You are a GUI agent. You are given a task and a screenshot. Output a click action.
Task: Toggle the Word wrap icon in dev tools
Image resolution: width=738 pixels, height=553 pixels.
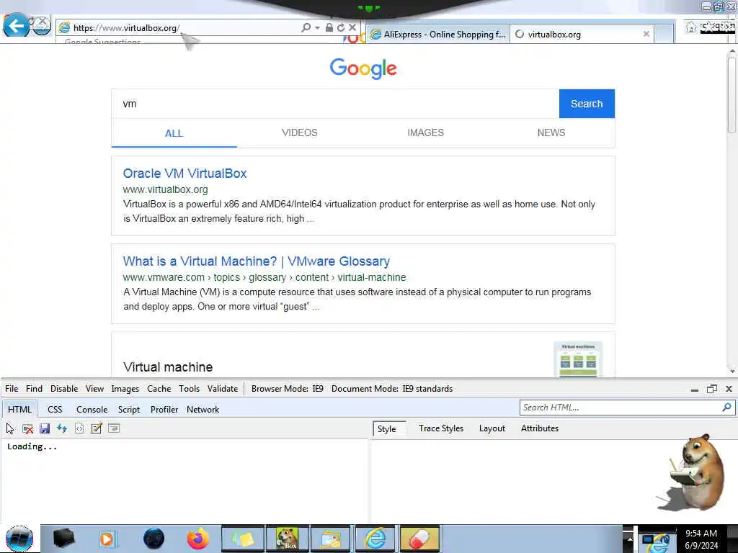point(114,428)
